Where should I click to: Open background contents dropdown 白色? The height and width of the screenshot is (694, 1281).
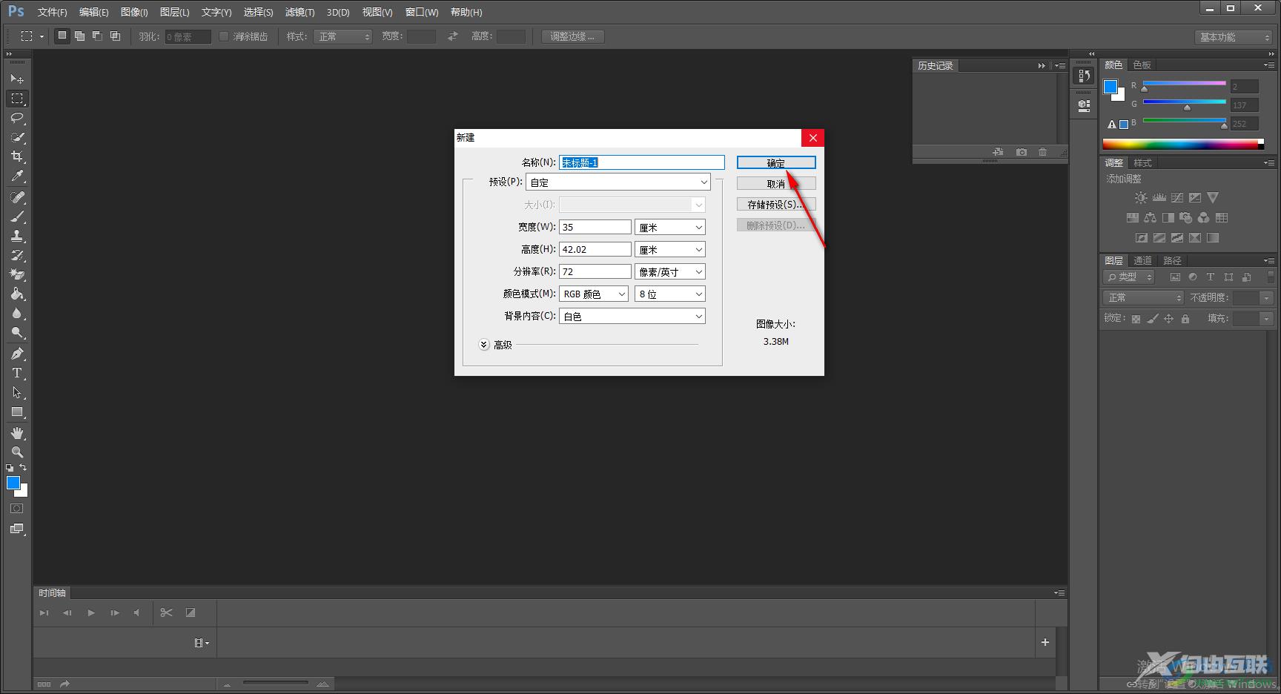(632, 317)
